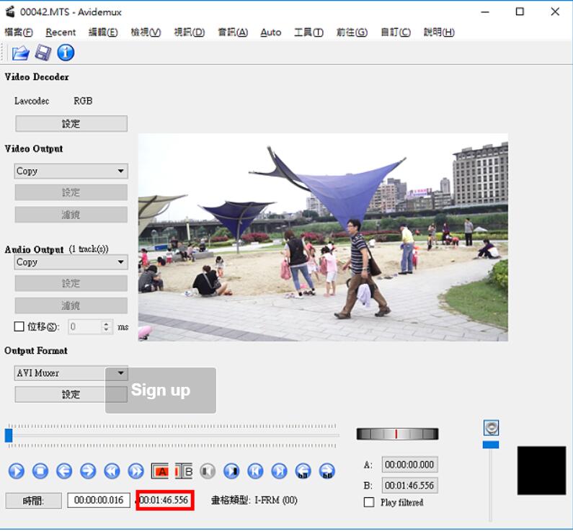This screenshot has width=573, height=531.
Task: Open the Auto menu
Action: pos(271,32)
